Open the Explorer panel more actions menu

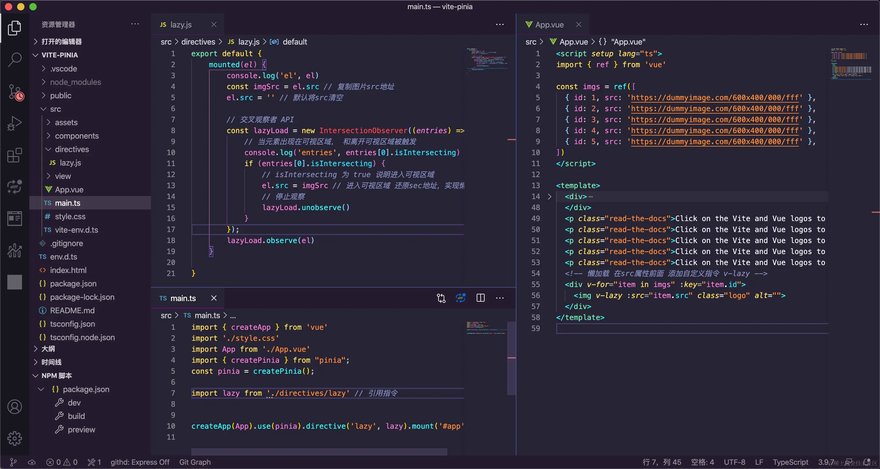pyautogui.click(x=135, y=24)
